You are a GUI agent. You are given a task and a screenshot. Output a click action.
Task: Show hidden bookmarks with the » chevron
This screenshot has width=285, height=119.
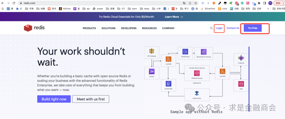(268, 9)
